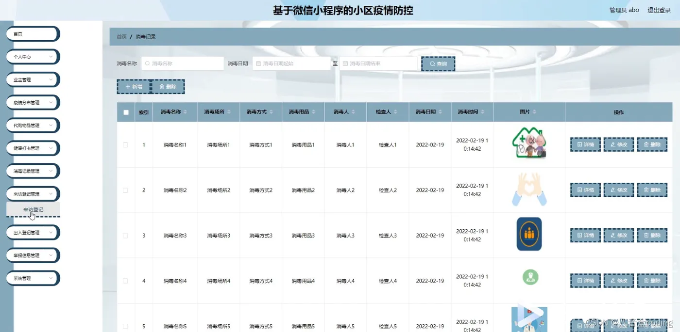Click 首页 in the breadcrumb

[x=121, y=37]
